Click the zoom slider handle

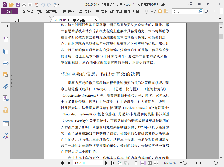point(197,163)
